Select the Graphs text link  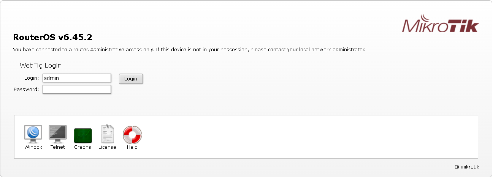click(82, 147)
